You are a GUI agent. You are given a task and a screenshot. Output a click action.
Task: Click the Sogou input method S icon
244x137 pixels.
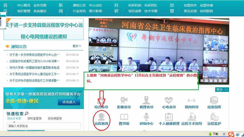[x=231, y=134]
